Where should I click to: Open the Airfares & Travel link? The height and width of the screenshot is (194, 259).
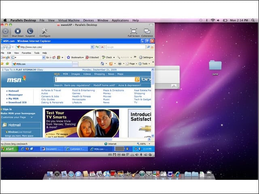point(51,91)
